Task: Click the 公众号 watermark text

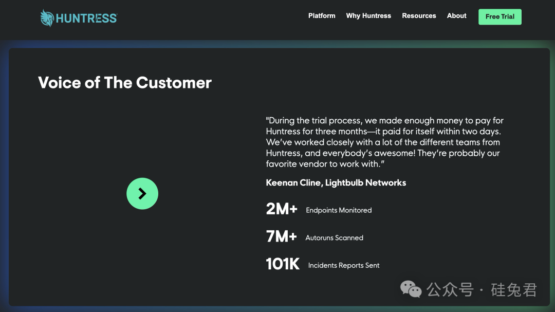Action: click(450, 289)
